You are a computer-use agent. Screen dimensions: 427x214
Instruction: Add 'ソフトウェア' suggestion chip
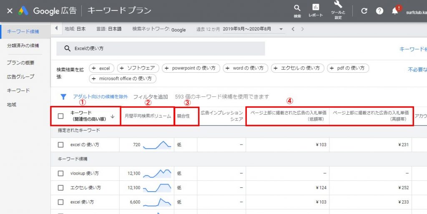tap(138, 68)
